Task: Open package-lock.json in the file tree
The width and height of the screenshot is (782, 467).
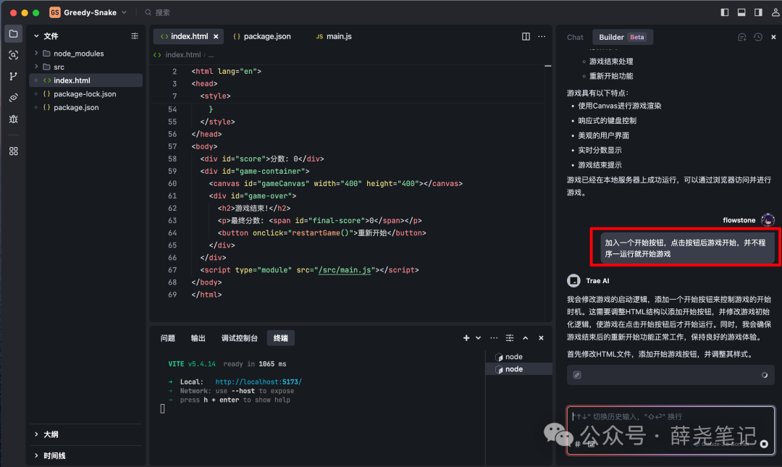Action: tap(85, 94)
